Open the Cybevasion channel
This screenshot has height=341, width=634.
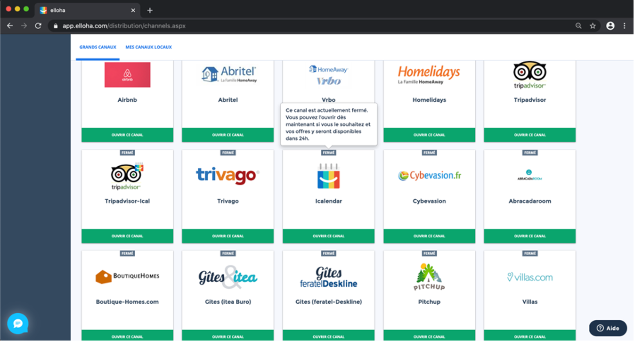point(429,236)
